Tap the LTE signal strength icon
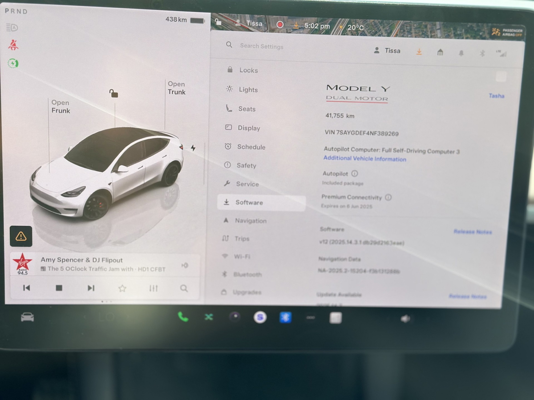Image resolution: width=534 pixels, height=400 pixels. coord(501,54)
